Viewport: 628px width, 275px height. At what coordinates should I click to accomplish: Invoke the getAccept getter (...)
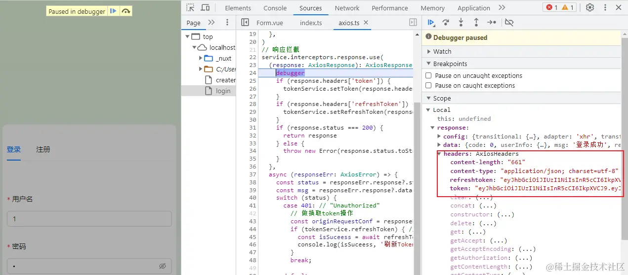coord(498,241)
